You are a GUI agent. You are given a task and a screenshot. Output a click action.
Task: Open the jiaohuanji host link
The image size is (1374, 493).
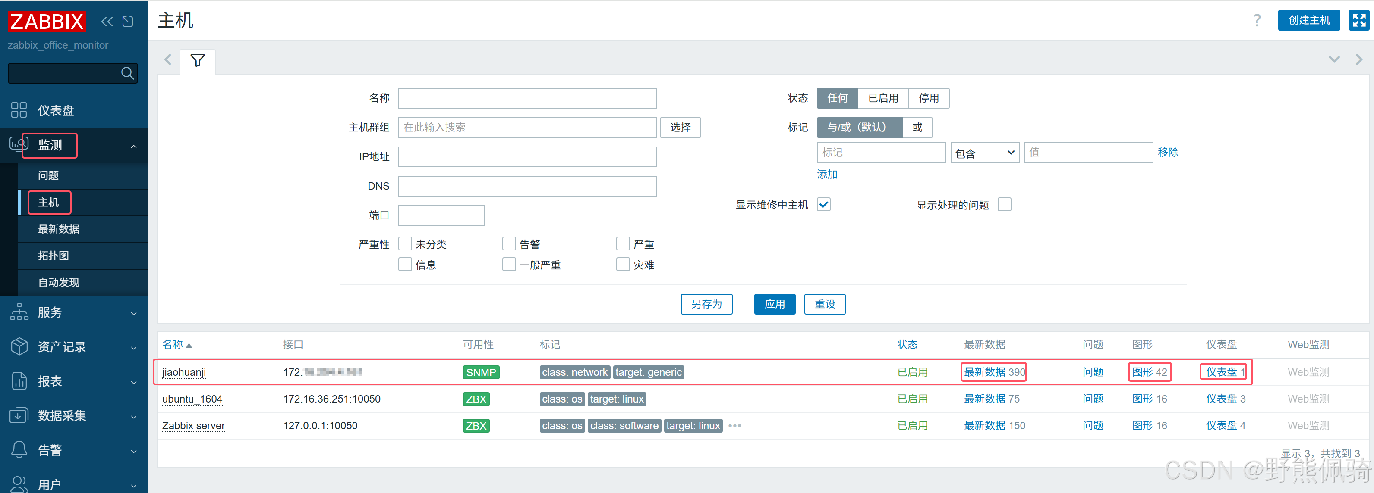(184, 373)
